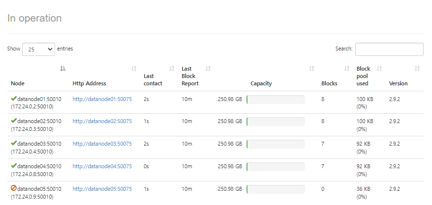The height and width of the screenshot is (205, 432).
Task: Click capacity usage bar for datanode03
Action: (x=276, y=144)
